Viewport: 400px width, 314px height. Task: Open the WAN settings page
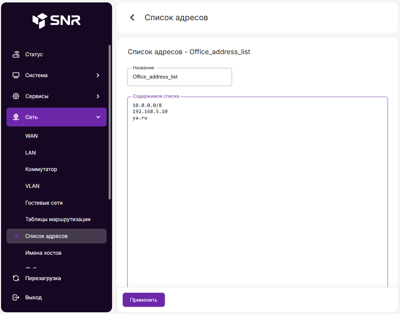coord(32,136)
